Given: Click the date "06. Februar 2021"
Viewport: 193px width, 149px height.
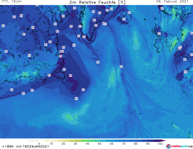Looking at the screenshot, I should click(172, 2).
